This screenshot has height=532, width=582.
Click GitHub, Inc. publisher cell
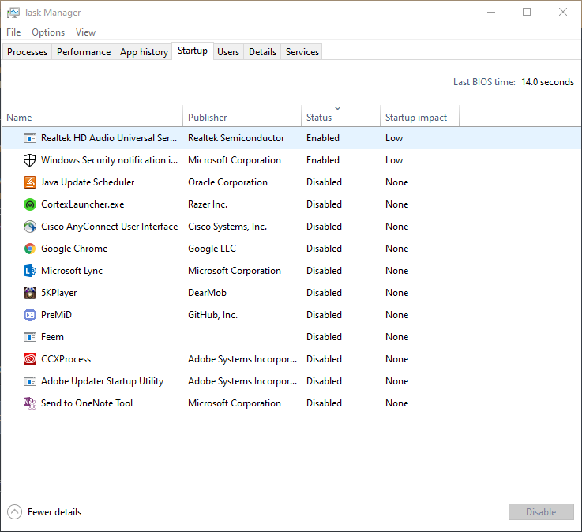coord(212,315)
